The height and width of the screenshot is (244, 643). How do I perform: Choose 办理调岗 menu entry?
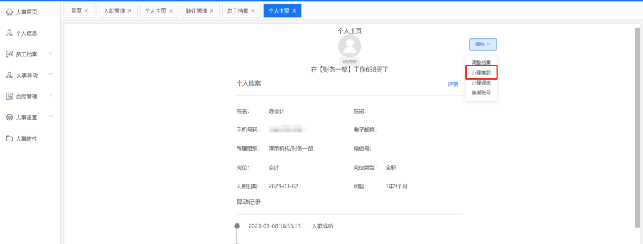pyautogui.click(x=481, y=83)
